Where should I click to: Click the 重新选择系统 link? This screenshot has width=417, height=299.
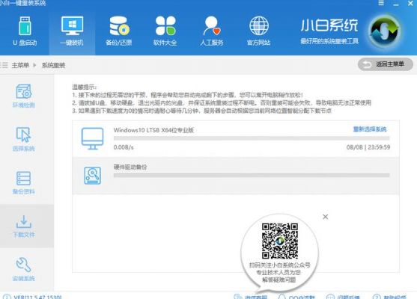pos(370,129)
